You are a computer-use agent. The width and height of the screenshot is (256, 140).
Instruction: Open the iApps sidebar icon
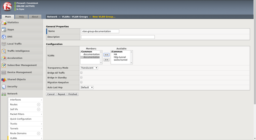pos(4,29)
